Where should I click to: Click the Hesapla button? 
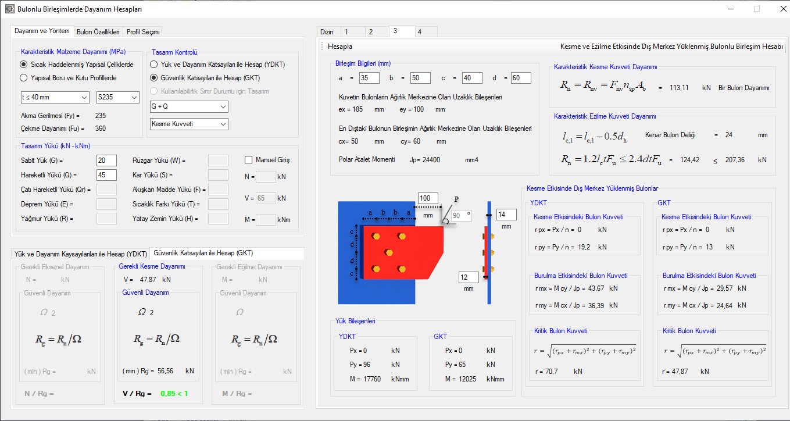[340, 47]
